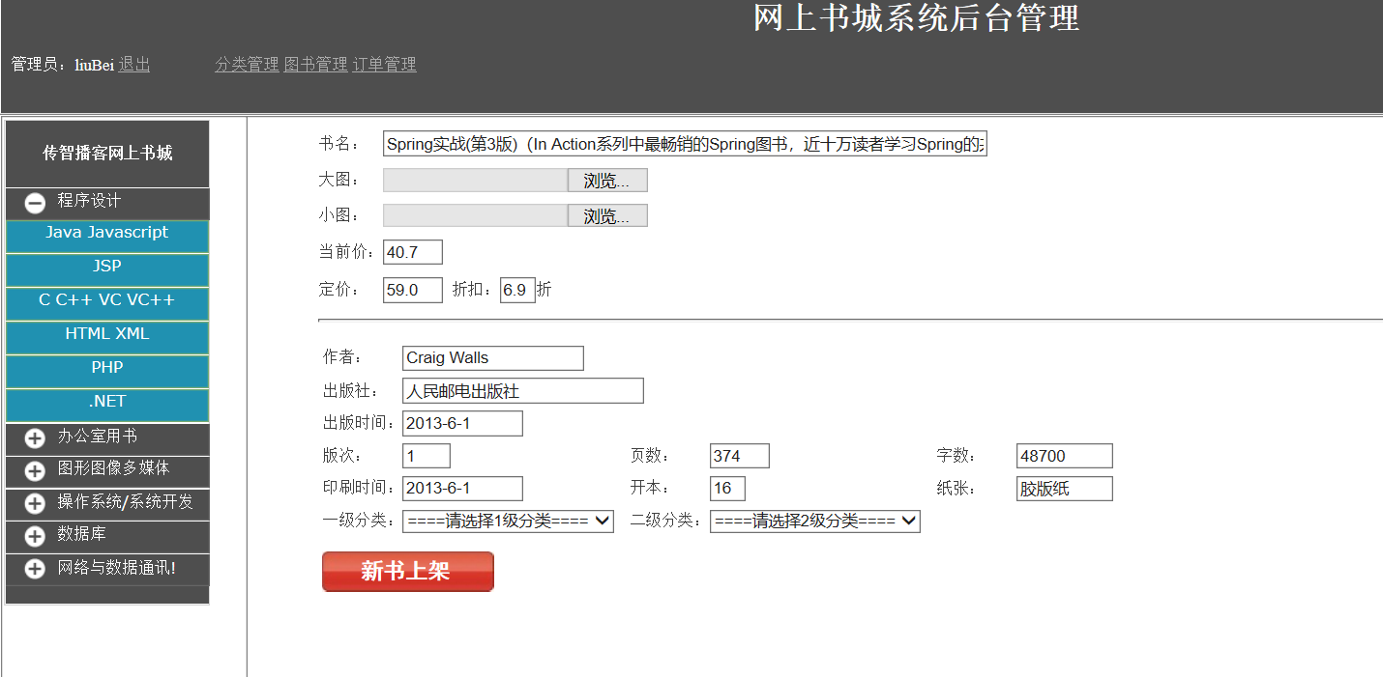Click the 网上书城系统后台管理 title
Viewport: 1383px width, 677px height.
click(x=916, y=18)
